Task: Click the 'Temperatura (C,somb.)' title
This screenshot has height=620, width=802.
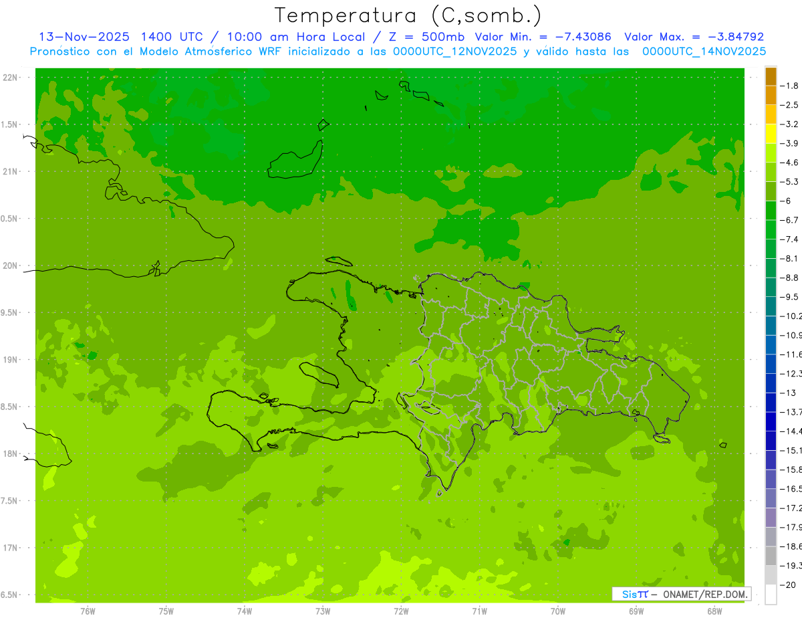Action: click(408, 15)
